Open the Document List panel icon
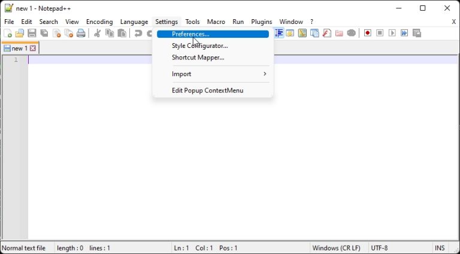This screenshot has width=460, height=254. pos(314,33)
